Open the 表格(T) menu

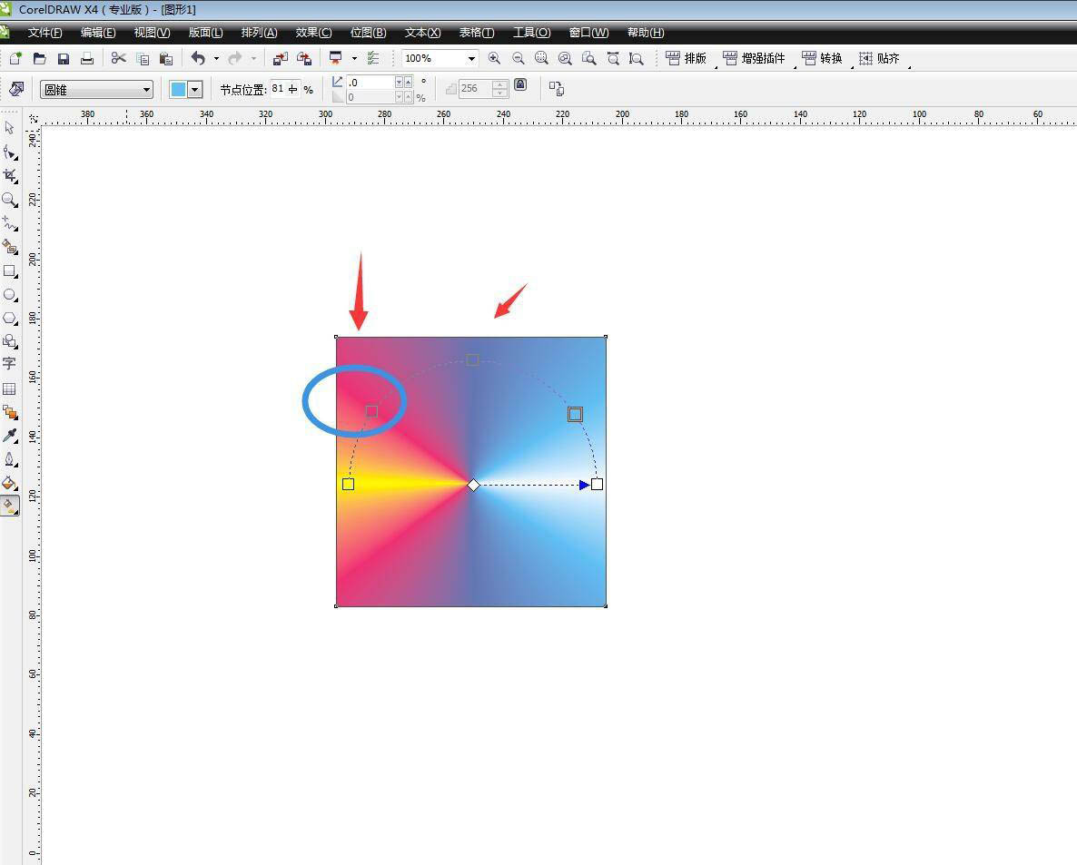477,33
